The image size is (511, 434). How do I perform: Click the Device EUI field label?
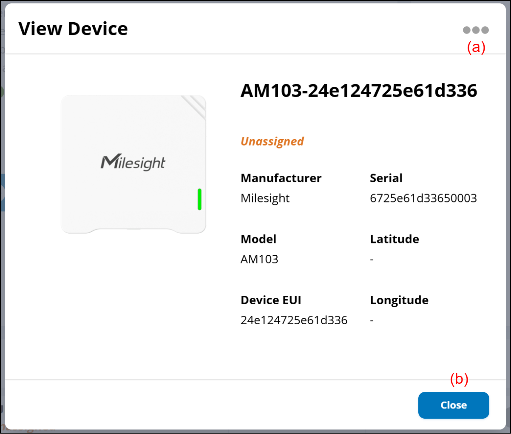[x=271, y=300]
